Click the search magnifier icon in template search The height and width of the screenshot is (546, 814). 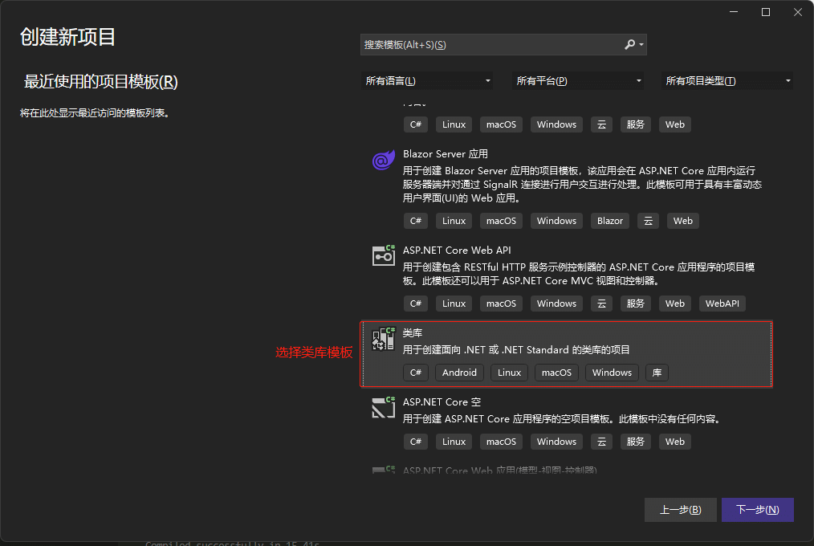click(x=629, y=45)
